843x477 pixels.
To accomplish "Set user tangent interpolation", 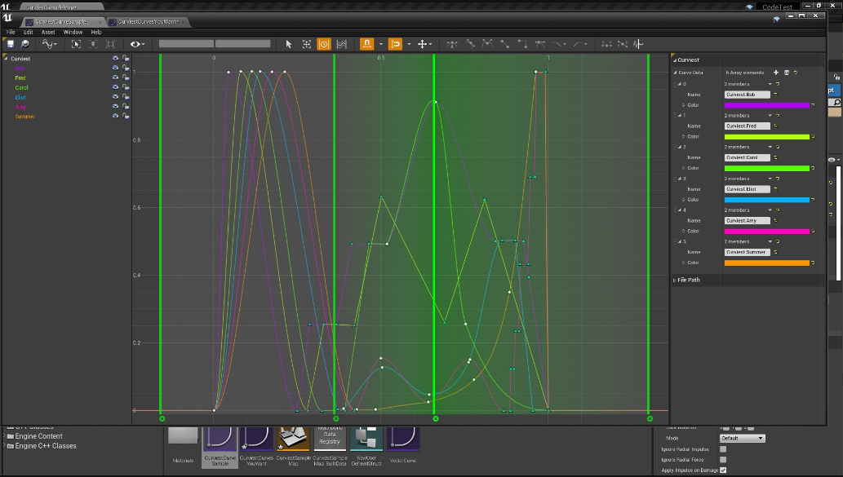I will pyautogui.click(x=470, y=44).
